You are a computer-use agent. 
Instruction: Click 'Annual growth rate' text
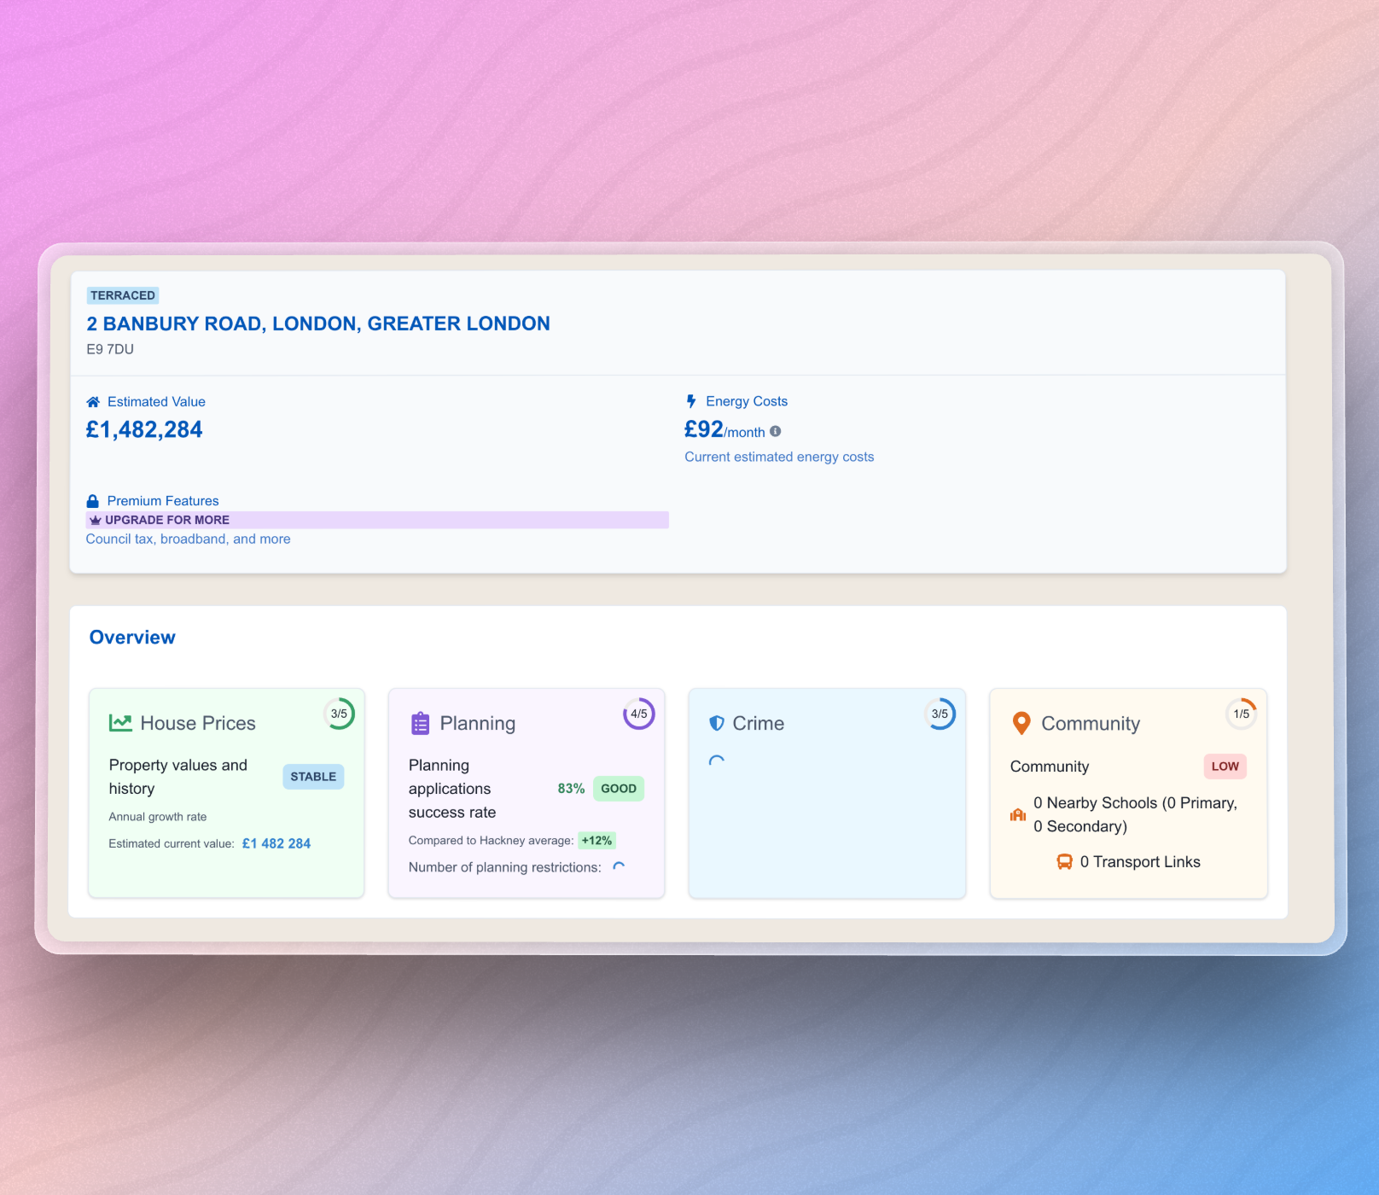coord(158,817)
